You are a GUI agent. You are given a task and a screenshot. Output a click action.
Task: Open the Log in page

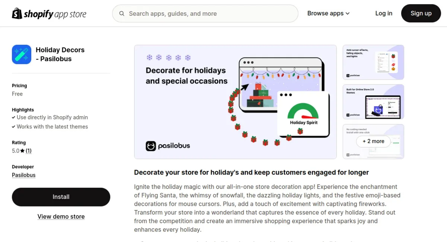coord(384,13)
